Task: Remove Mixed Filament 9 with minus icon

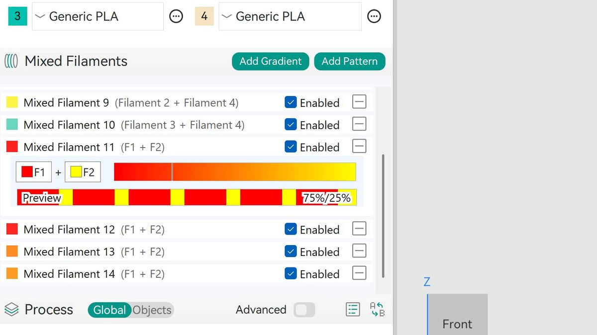Action: (x=359, y=102)
